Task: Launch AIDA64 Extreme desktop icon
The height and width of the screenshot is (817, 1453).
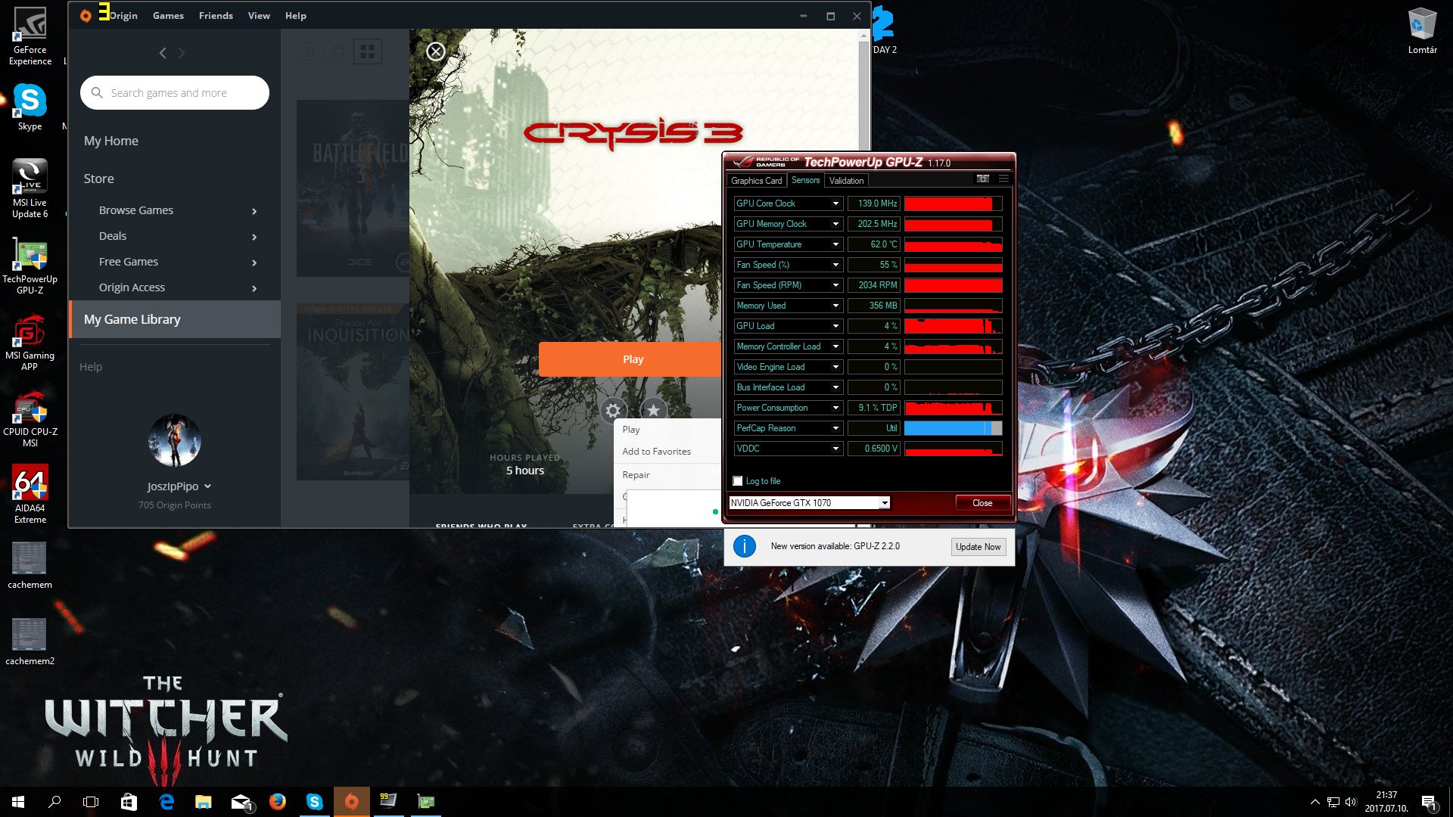Action: click(30, 495)
